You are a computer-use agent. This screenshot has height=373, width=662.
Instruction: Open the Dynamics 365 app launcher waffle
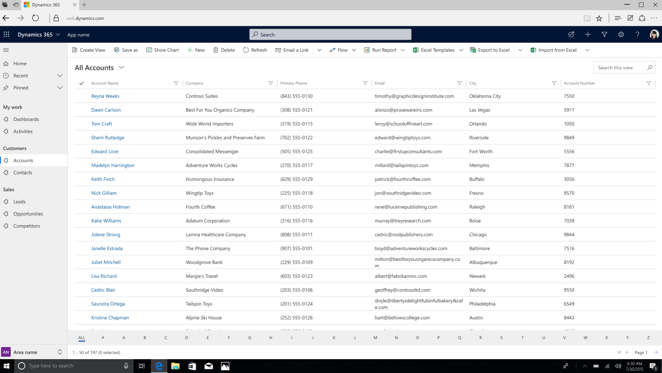6,35
